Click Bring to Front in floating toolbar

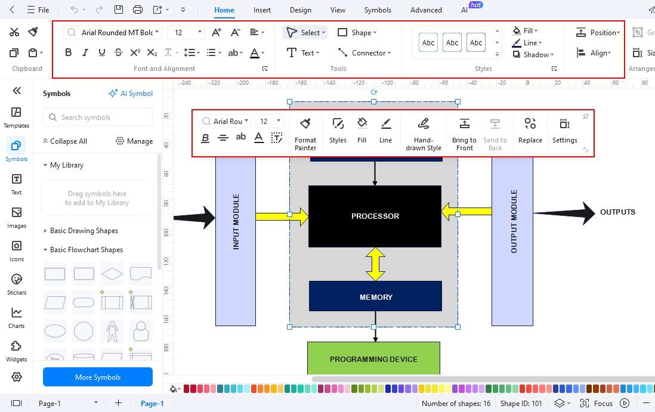[x=464, y=134]
